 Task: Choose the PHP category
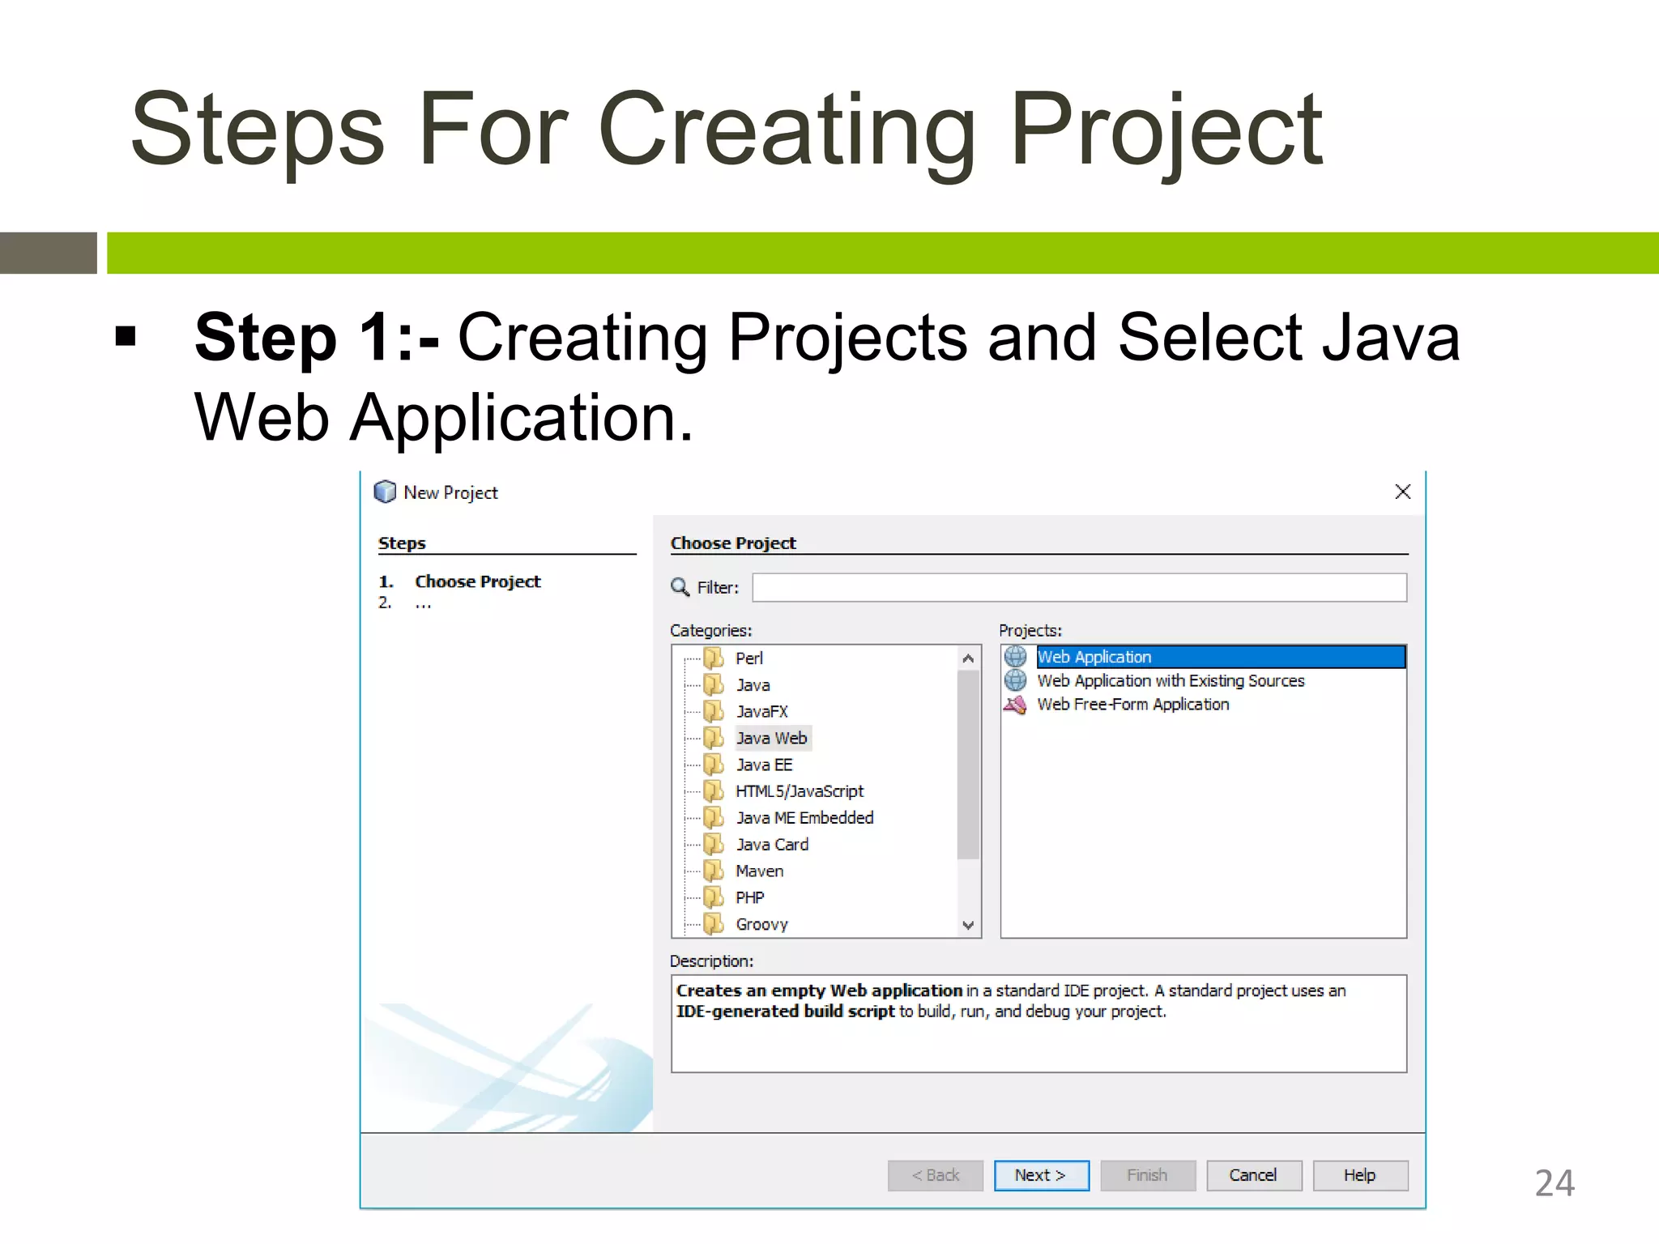coord(749,897)
